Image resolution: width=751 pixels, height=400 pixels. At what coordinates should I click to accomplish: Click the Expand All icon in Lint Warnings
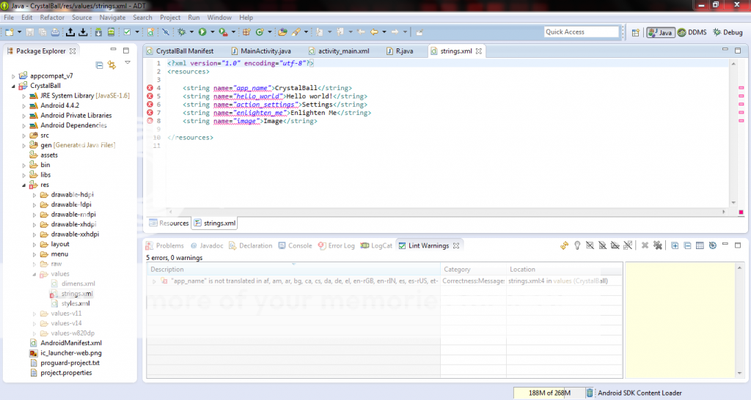(674, 245)
